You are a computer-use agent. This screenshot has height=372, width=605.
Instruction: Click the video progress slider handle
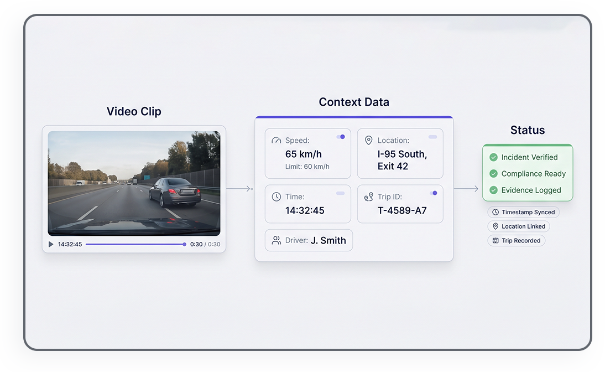(185, 244)
